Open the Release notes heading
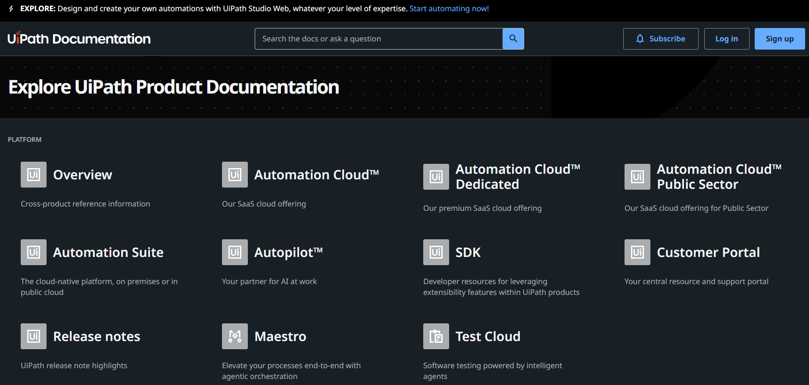Viewport: 809px width, 385px height. [x=97, y=336]
